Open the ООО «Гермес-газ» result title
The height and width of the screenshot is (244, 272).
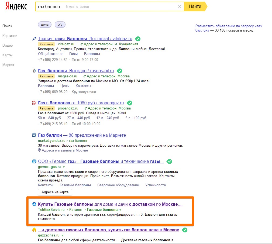(x=101, y=161)
